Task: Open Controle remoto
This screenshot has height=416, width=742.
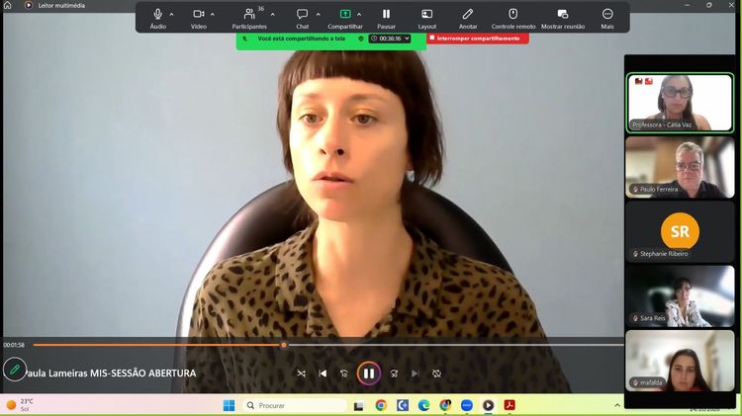Action: click(x=512, y=19)
